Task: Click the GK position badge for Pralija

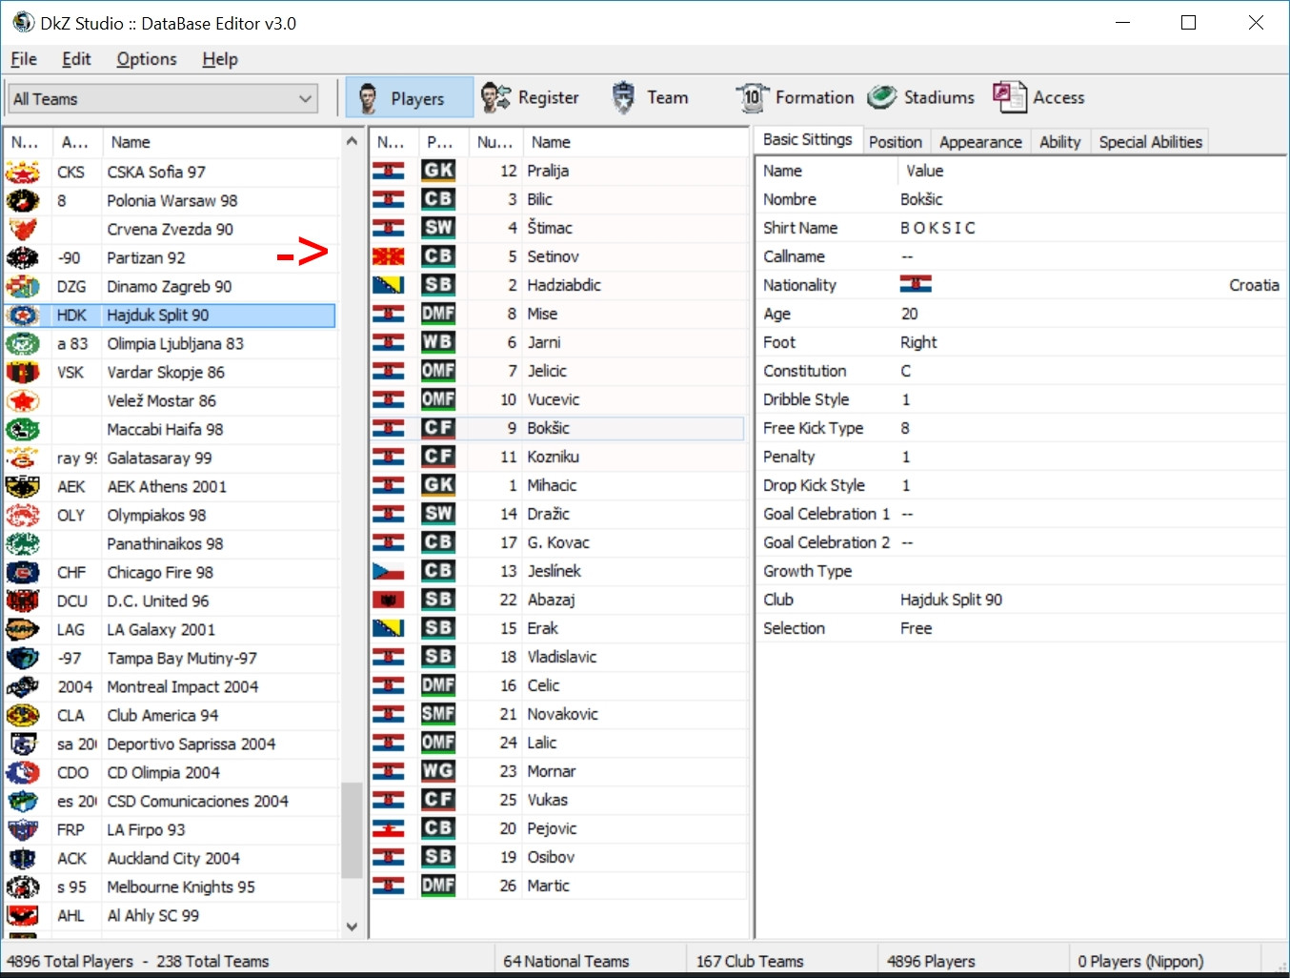Action: point(438,171)
